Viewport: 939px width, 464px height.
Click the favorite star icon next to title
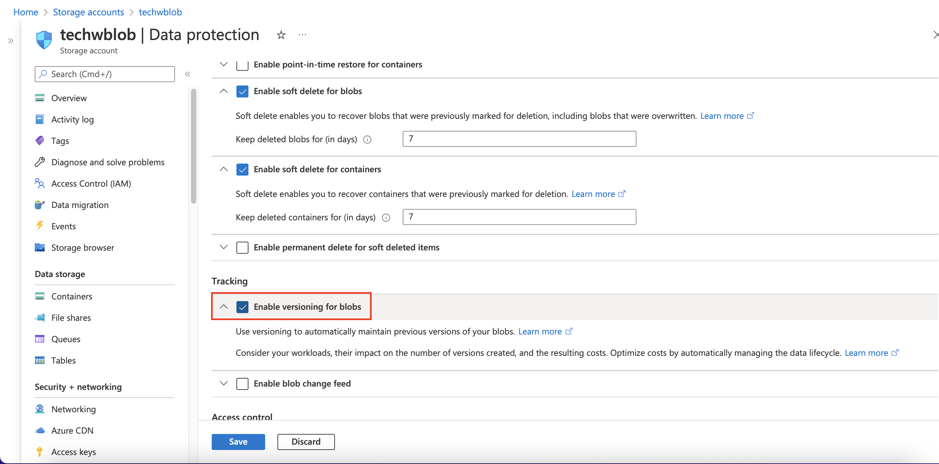(281, 35)
